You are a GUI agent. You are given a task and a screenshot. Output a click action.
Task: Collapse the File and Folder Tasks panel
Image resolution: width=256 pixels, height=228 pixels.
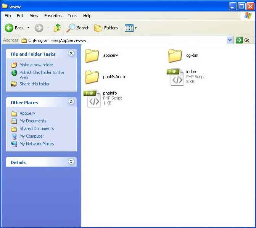coord(71,53)
